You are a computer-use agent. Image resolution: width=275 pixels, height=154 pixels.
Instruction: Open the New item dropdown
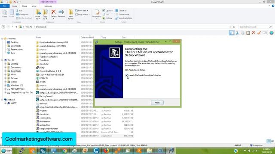coord(82,11)
